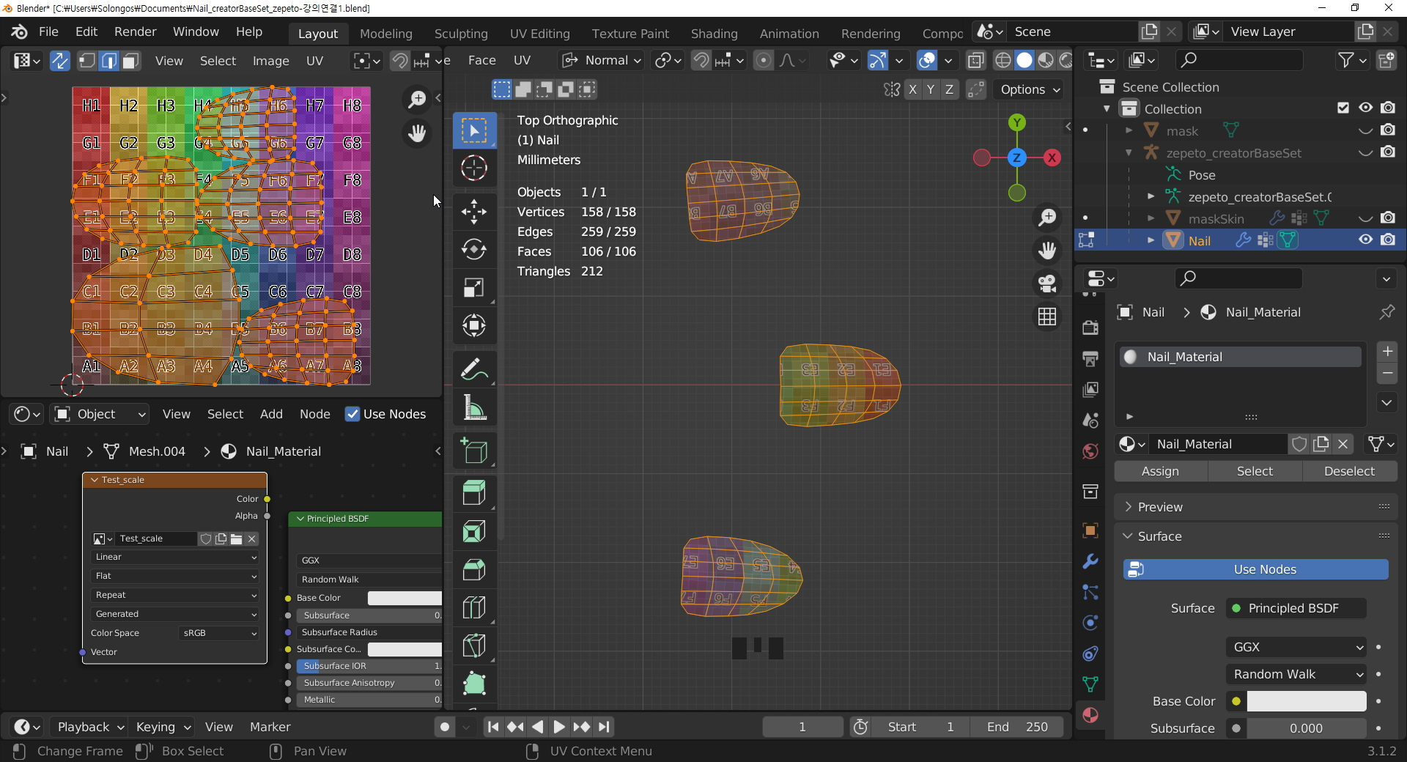Open sRGB Color Space dropdown

219,633
